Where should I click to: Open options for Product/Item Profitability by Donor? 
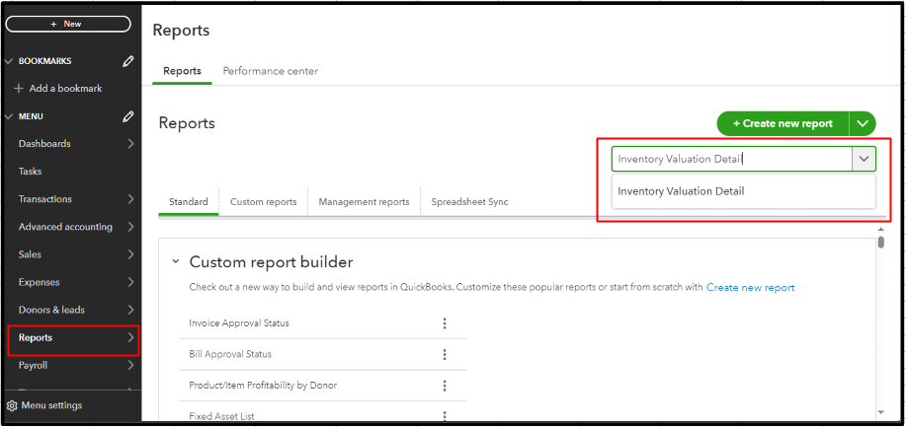click(445, 386)
